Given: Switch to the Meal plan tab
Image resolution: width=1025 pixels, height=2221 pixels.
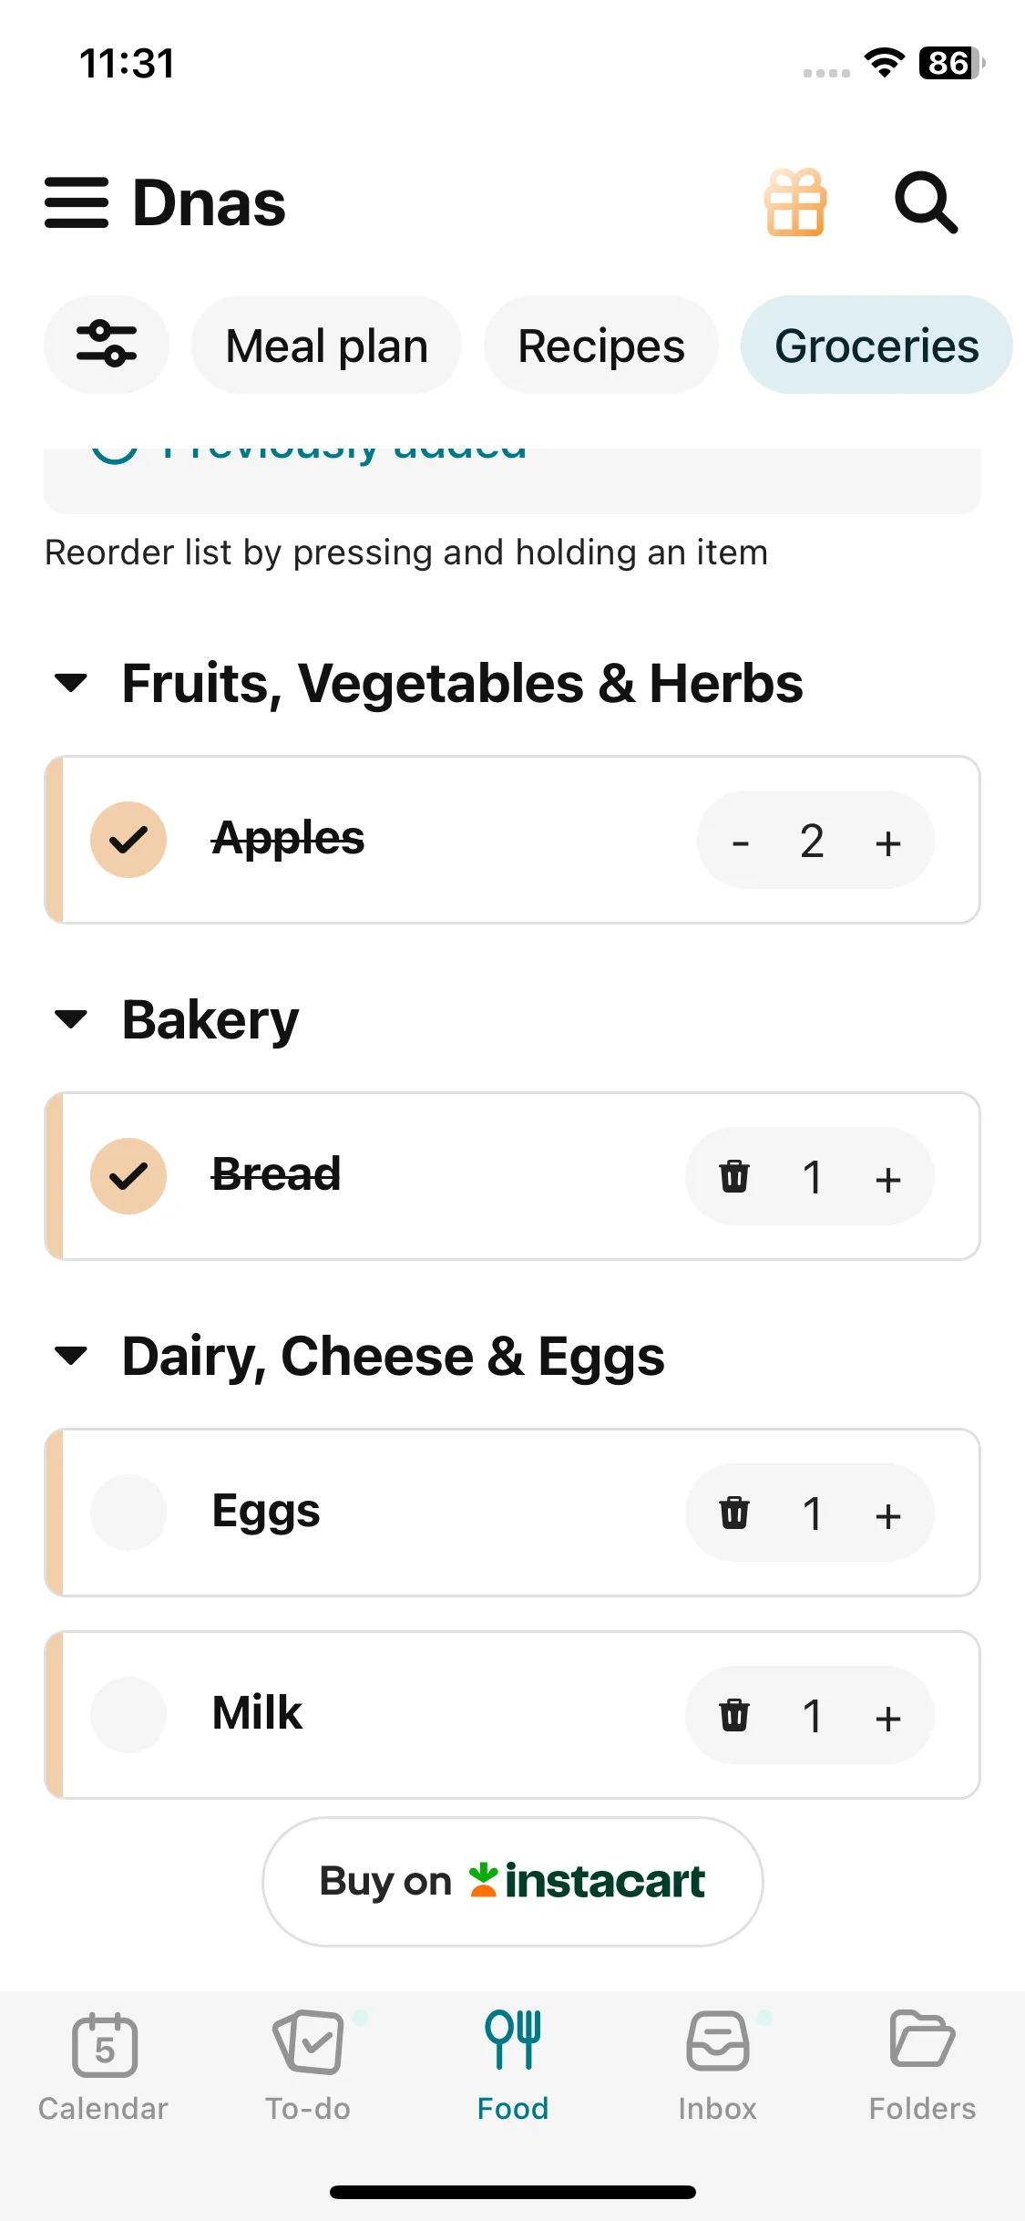Looking at the screenshot, I should pyautogui.click(x=326, y=346).
